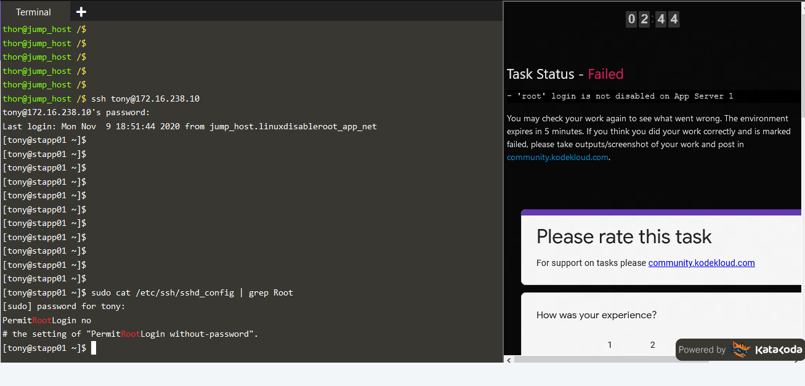This screenshot has height=386, width=805.
Task: Collapse the 'Please rate this task' card
Action: (624, 236)
